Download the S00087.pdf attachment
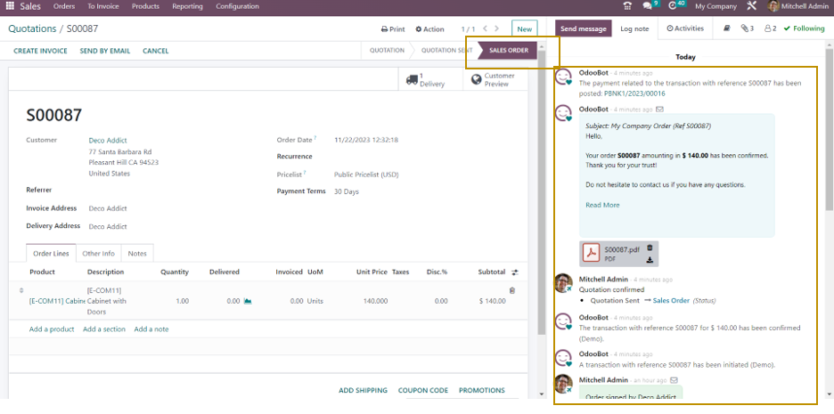834x414 pixels. click(x=650, y=260)
